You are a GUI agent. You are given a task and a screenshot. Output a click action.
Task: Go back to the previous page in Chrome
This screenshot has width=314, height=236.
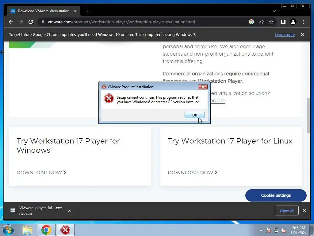click(11, 22)
